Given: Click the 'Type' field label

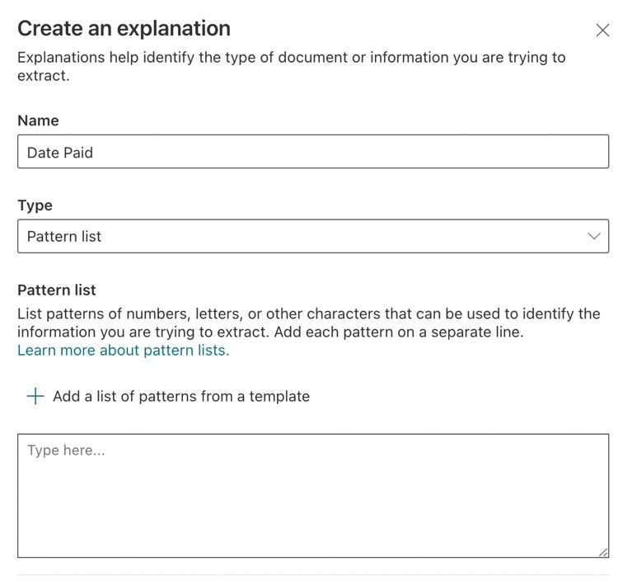Looking at the screenshot, I should click(x=35, y=205).
